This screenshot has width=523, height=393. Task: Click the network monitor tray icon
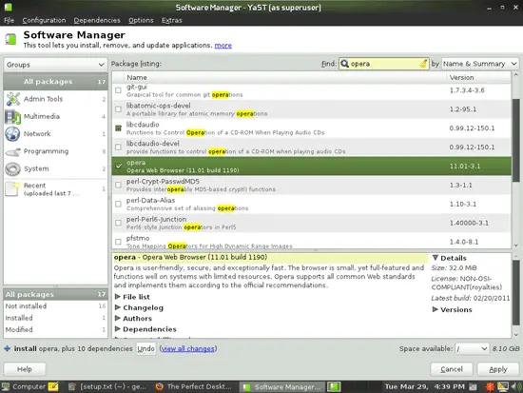(503, 386)
